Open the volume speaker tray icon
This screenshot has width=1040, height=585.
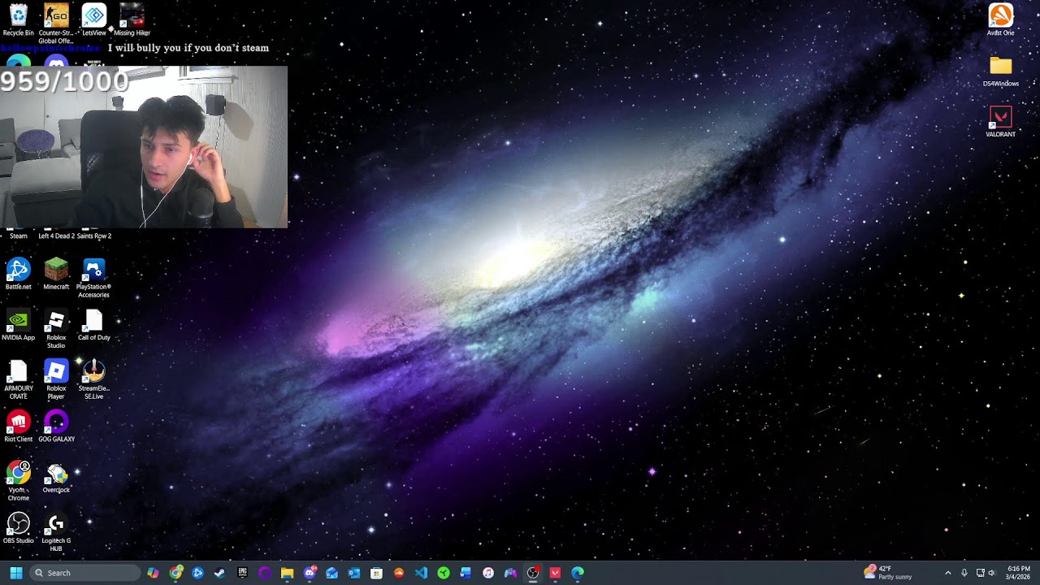[991, 573]
